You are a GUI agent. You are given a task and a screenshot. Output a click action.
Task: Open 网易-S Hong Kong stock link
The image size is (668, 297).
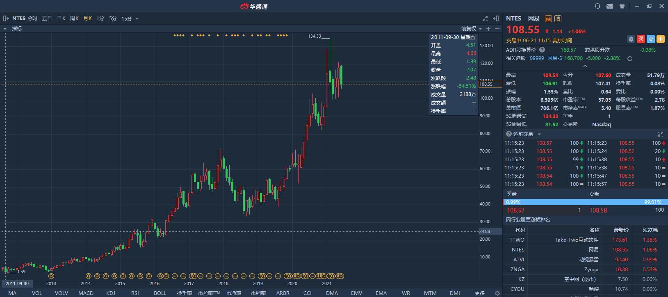point(555,58)
